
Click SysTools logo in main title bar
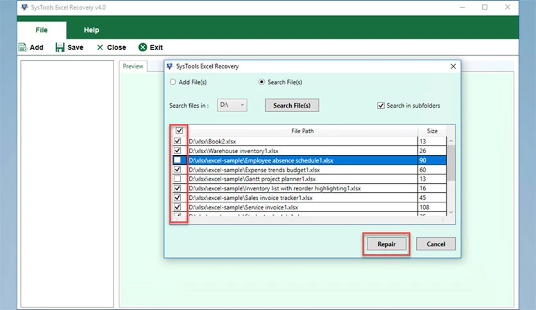(24, 7)
